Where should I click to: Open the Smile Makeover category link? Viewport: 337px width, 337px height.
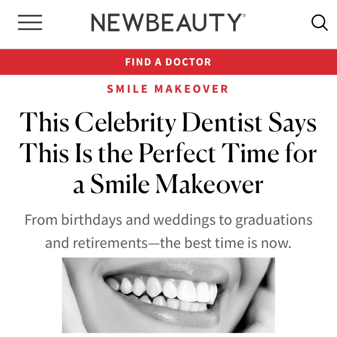click(x=168, y=89)
